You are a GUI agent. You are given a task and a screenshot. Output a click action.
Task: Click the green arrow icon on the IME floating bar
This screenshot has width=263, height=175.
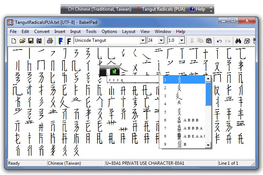pos(115,71)
